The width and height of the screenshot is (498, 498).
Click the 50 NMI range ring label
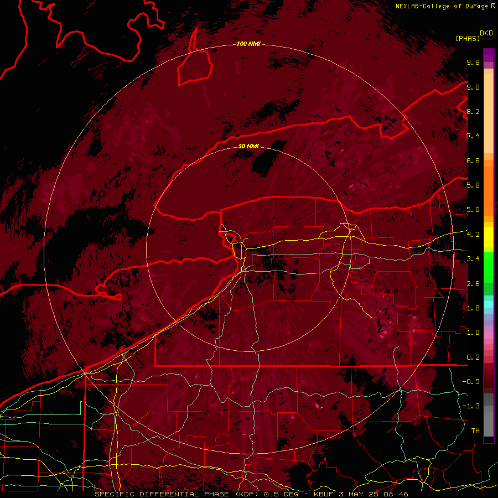pos(248,147)
